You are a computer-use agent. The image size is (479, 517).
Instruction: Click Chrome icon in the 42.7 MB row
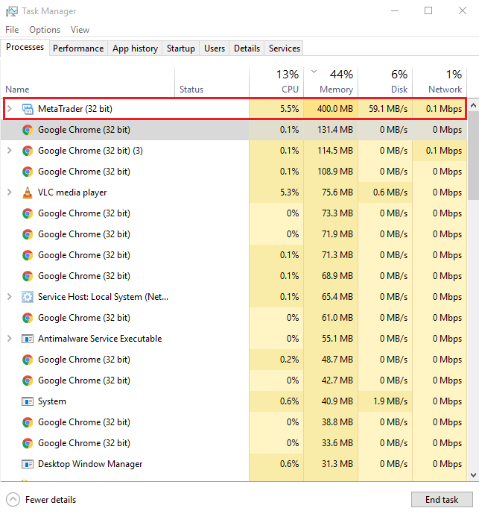28,380
